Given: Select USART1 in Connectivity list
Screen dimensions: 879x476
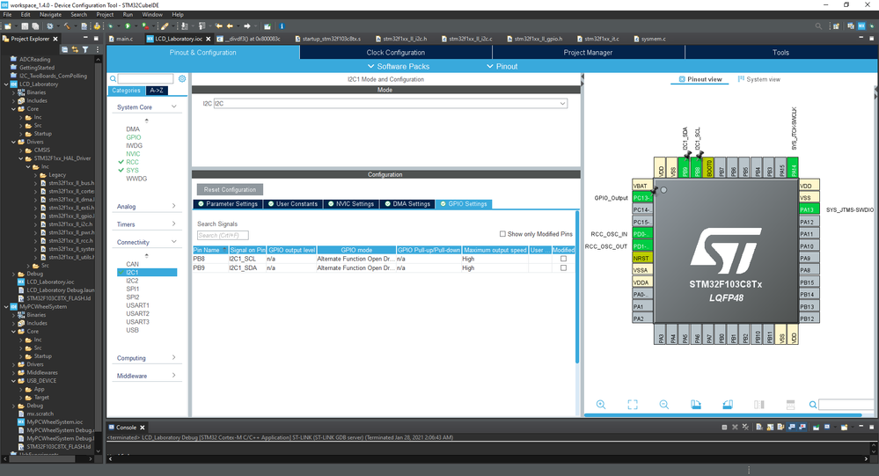Looking at the screenshot, I should [x=137, y=305].
